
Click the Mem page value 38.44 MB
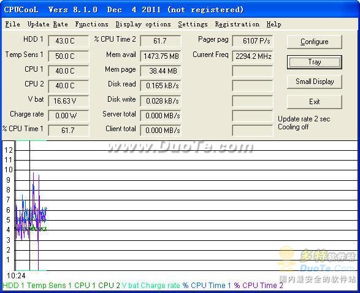tap(161, 71)
